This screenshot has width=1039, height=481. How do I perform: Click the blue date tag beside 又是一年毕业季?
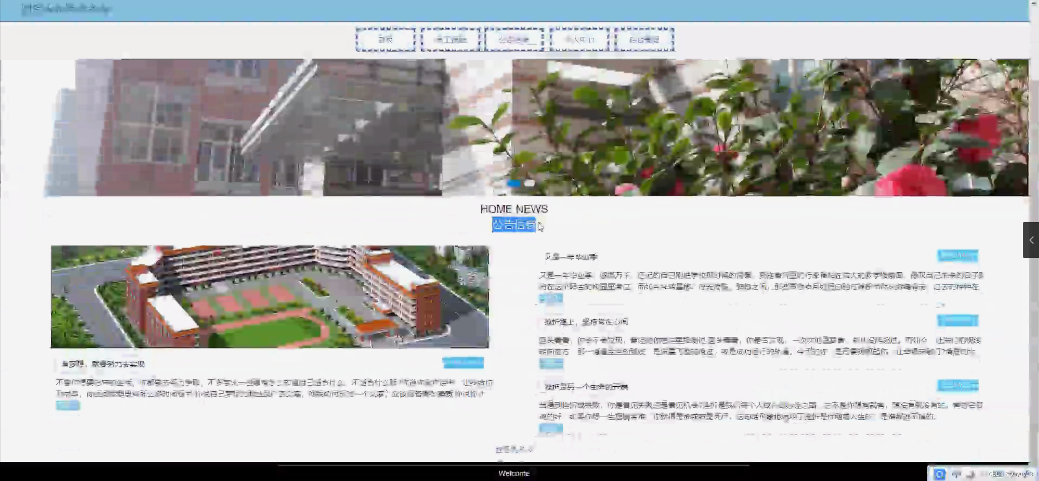[957, 256]
